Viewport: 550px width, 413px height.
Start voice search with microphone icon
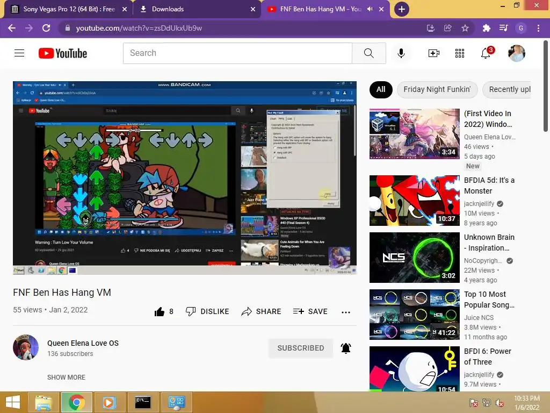[401, 53]
